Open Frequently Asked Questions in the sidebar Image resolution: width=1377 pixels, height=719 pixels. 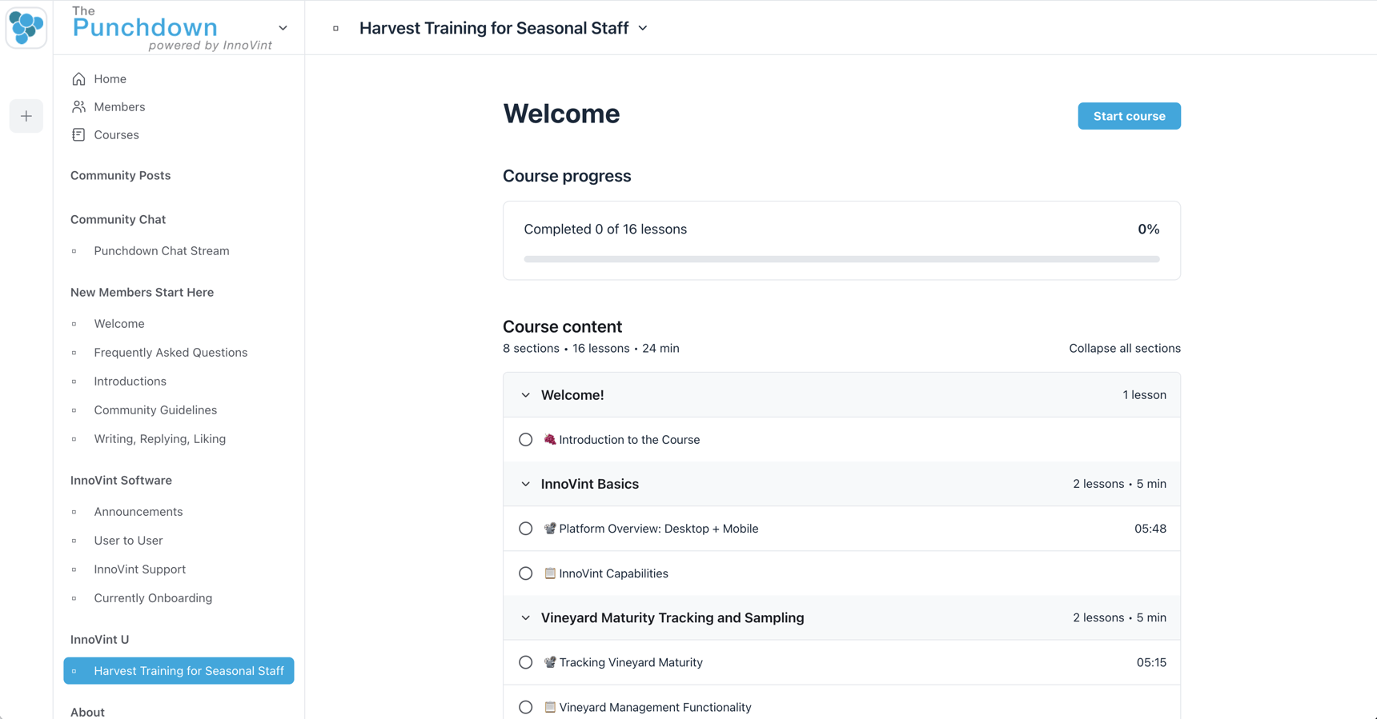171,352
